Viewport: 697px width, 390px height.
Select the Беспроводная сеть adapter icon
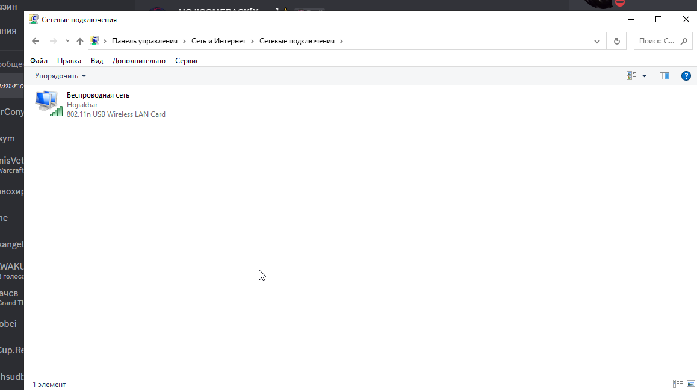click(48, 104)
